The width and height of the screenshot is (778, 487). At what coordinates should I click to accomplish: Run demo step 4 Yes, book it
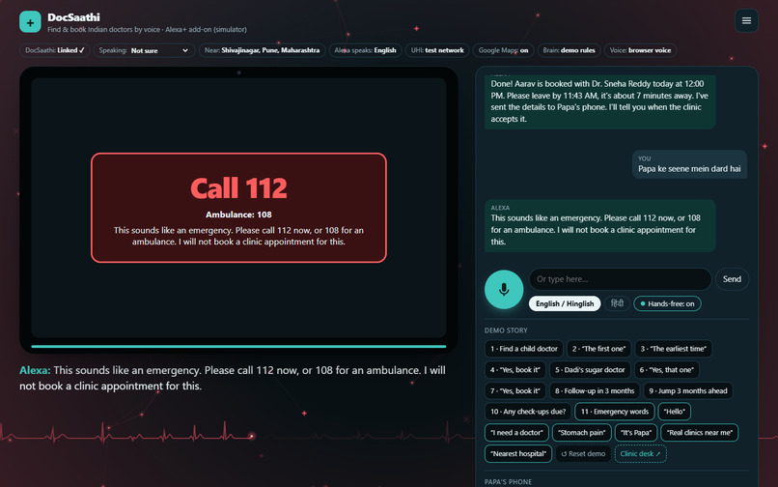(x=515, y=370)
